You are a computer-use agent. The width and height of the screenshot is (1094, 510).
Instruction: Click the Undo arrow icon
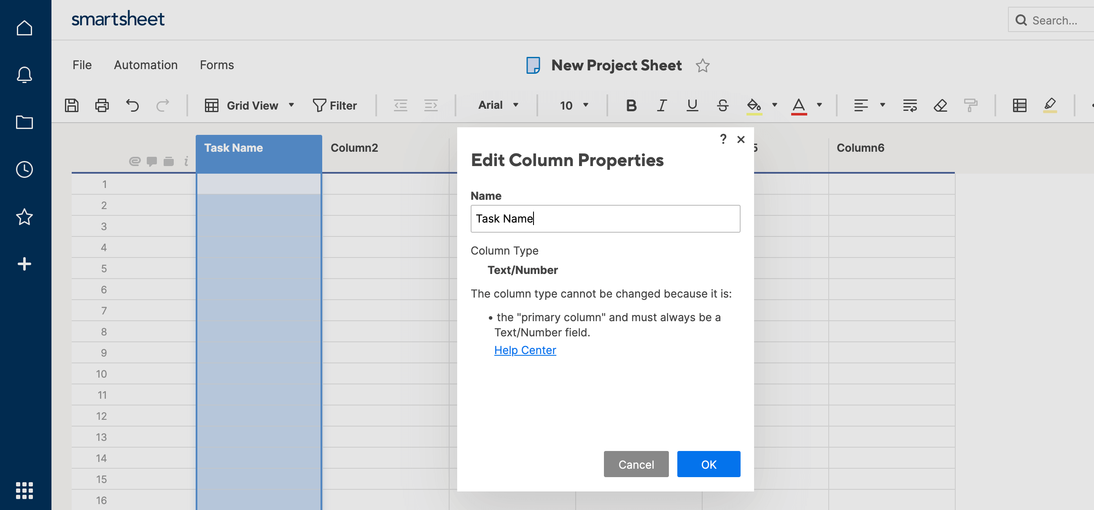click(132, 105)
